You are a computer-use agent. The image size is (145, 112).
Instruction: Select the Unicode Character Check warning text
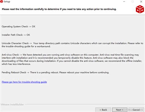click(x=72, y=45)
